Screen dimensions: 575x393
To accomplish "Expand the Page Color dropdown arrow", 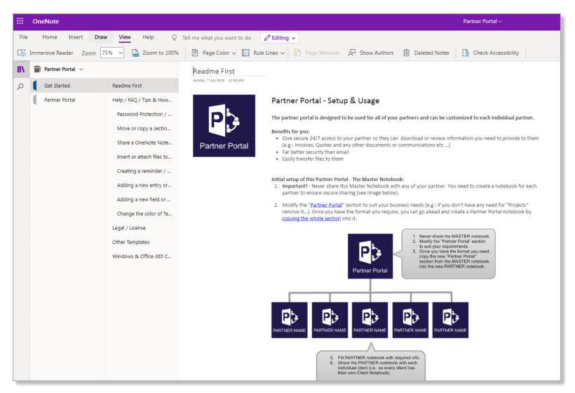I will point(234,53).
